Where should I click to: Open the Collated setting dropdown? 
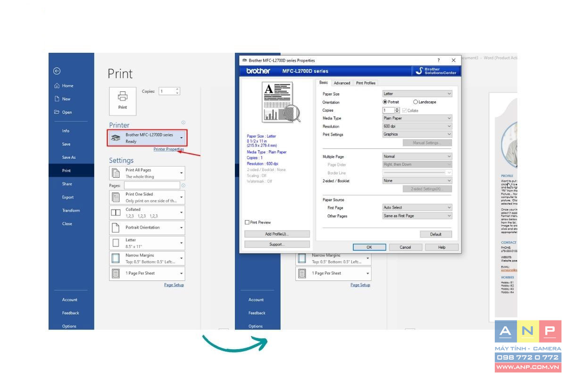tap(147, 213)
